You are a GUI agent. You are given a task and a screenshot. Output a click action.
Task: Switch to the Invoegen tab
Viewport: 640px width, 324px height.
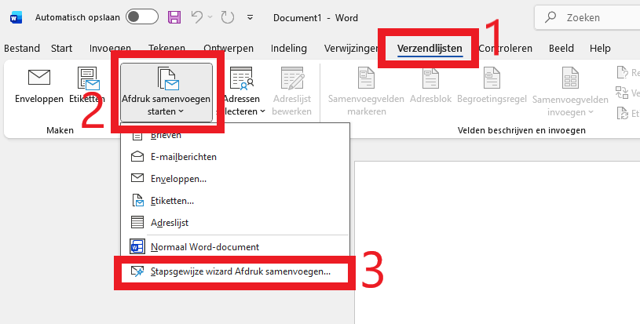pos(110,49)
